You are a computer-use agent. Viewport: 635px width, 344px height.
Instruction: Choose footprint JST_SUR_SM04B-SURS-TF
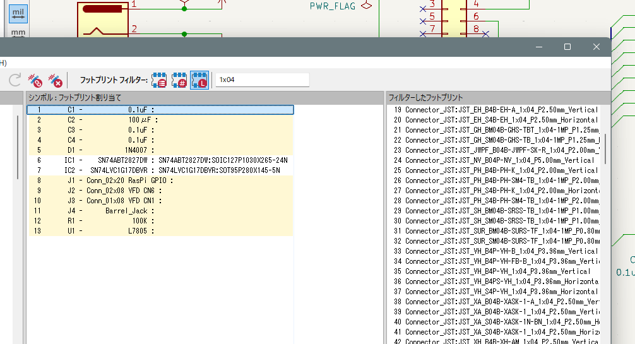496,241
